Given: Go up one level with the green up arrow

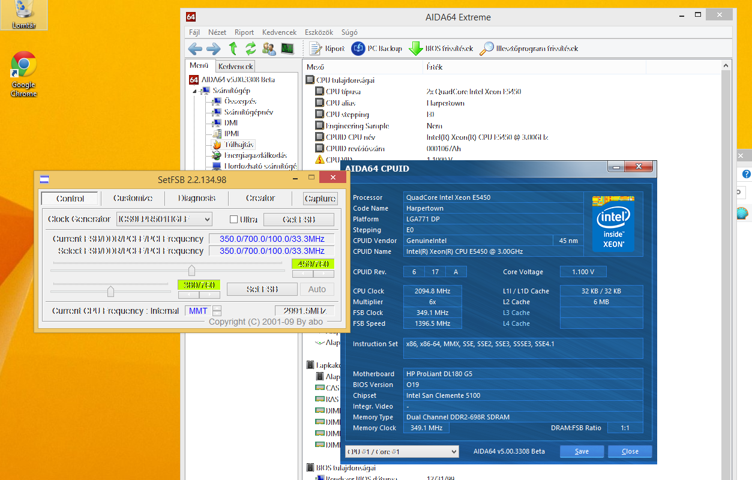Looking at the screenshot, I should 233,49.
